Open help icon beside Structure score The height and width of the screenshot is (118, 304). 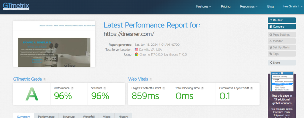pyautogui.click(x=105, y=88)
